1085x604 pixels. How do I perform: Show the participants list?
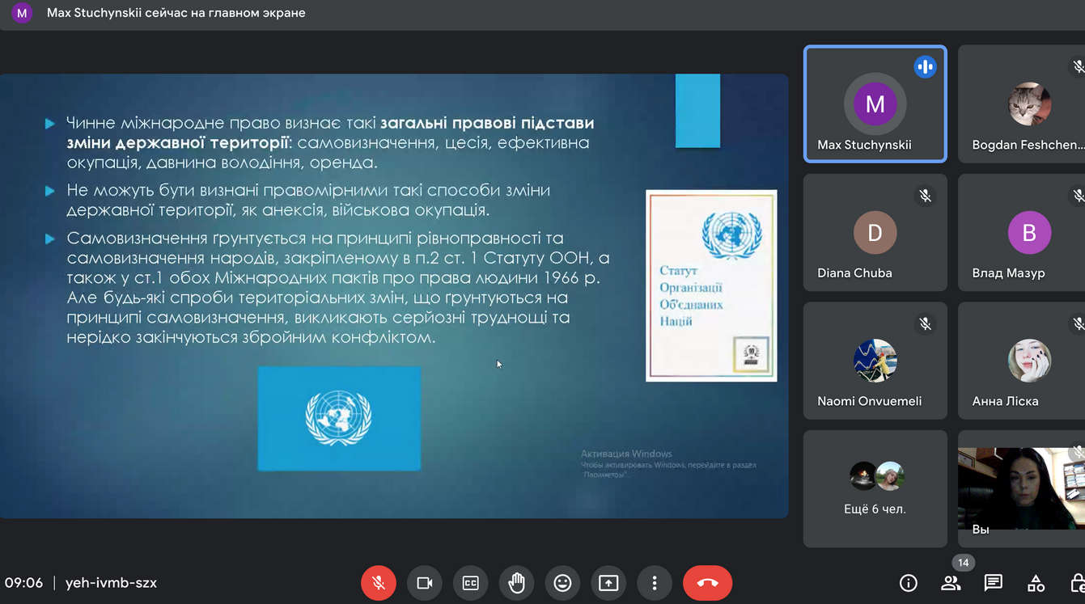coord(951,583)
